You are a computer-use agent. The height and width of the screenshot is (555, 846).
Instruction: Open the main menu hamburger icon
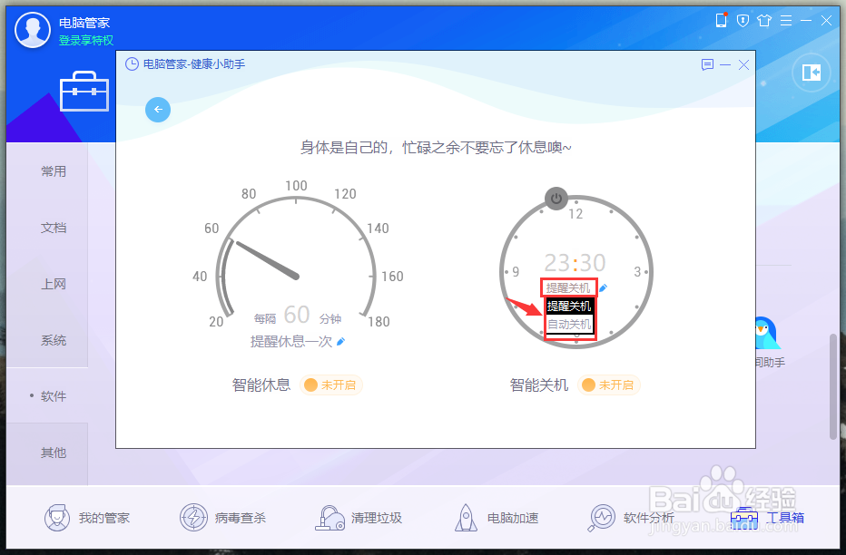[x=786, y=21]
